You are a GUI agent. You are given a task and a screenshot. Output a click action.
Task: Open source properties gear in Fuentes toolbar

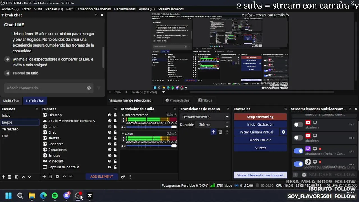pyautogui.click(x=57, y=176)
